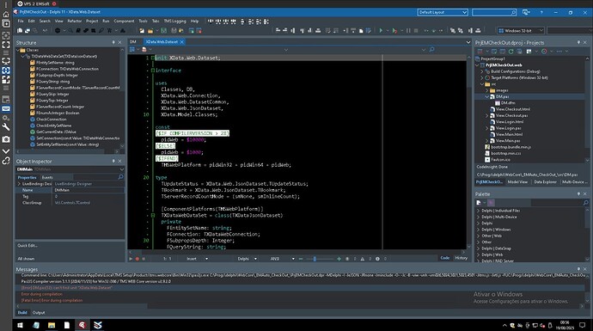The width and height of the screenshot is (593, 331).
Task: Switch to the Output tab in Messages
Action: point(38,313)
